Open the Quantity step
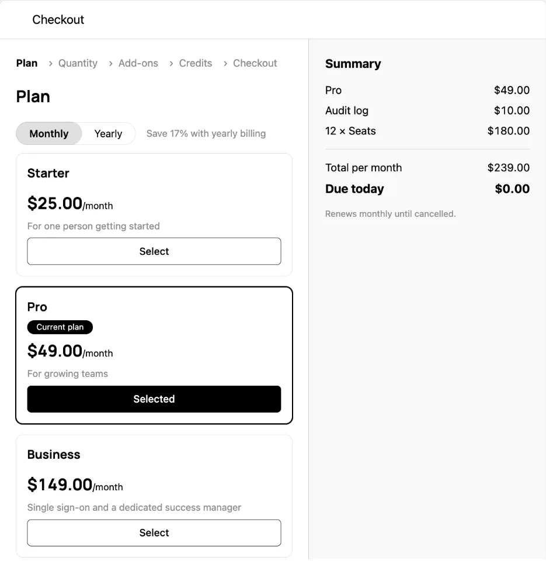546x561 pixels. point(78,63)
